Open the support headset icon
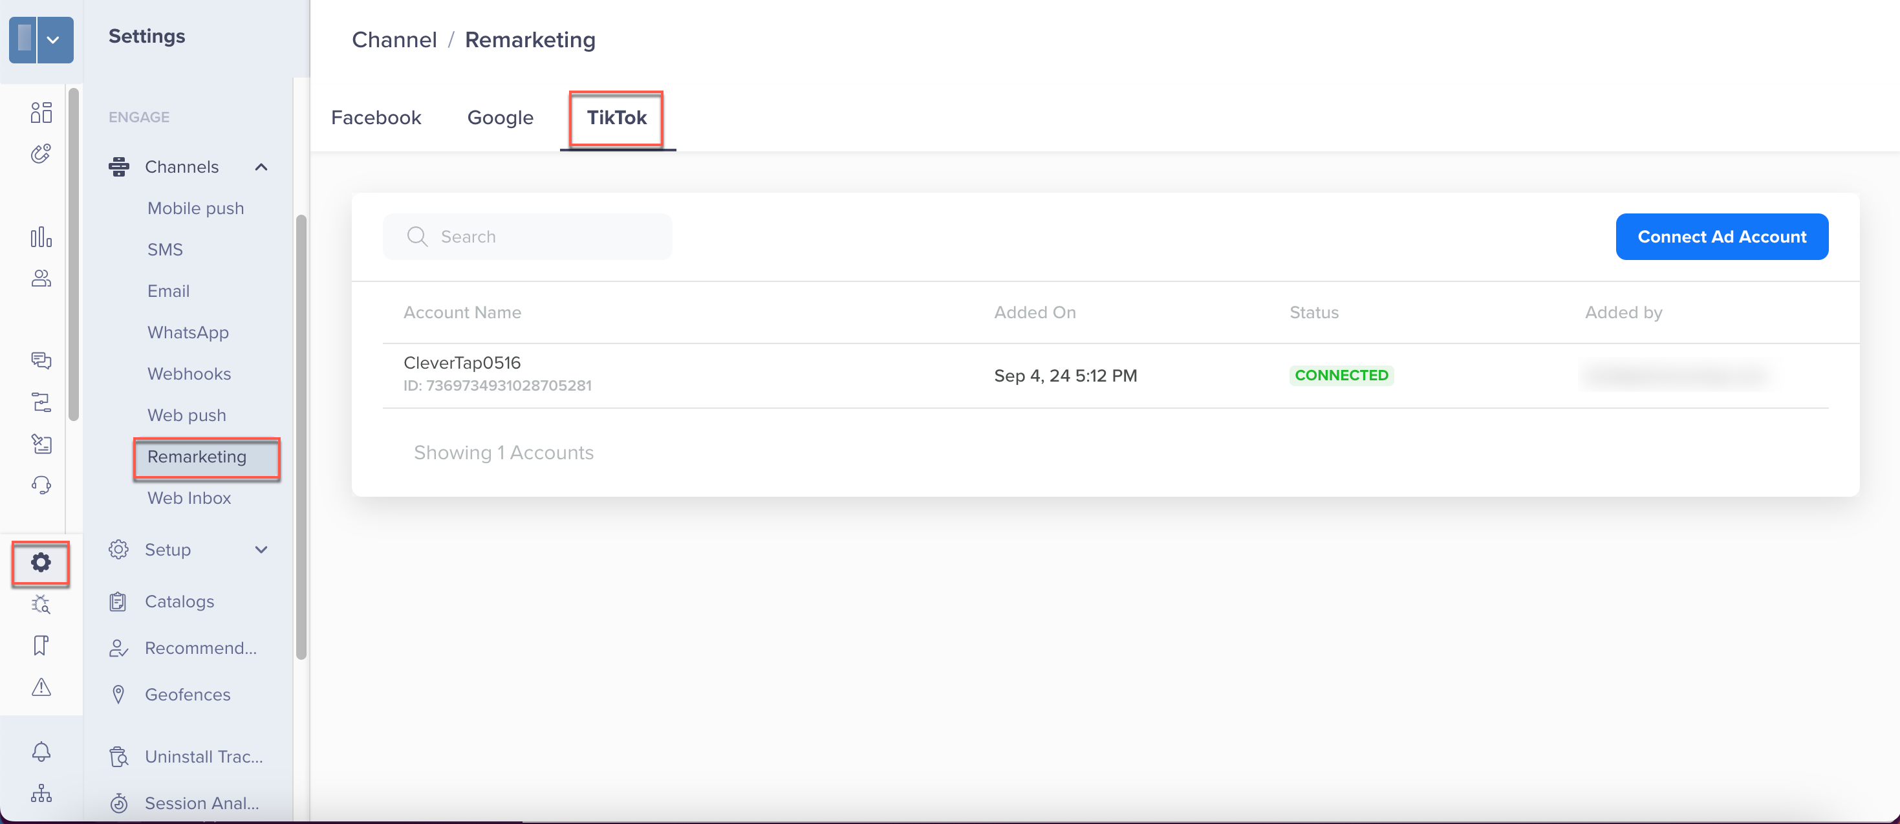1900x824 pixels. (41, 484)
